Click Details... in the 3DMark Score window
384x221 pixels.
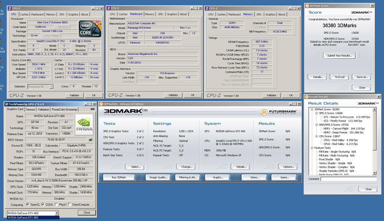pos(318,77)
